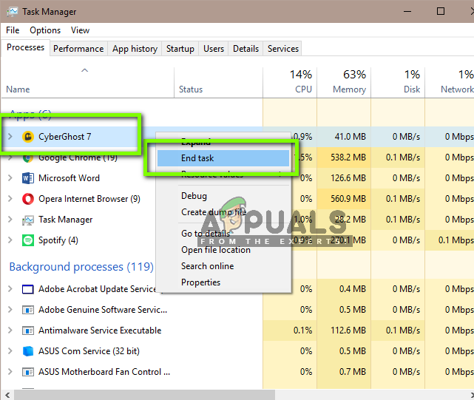The image size is (474, 400).
Task: Sort by the Name column header
Action: pos(88,82)
